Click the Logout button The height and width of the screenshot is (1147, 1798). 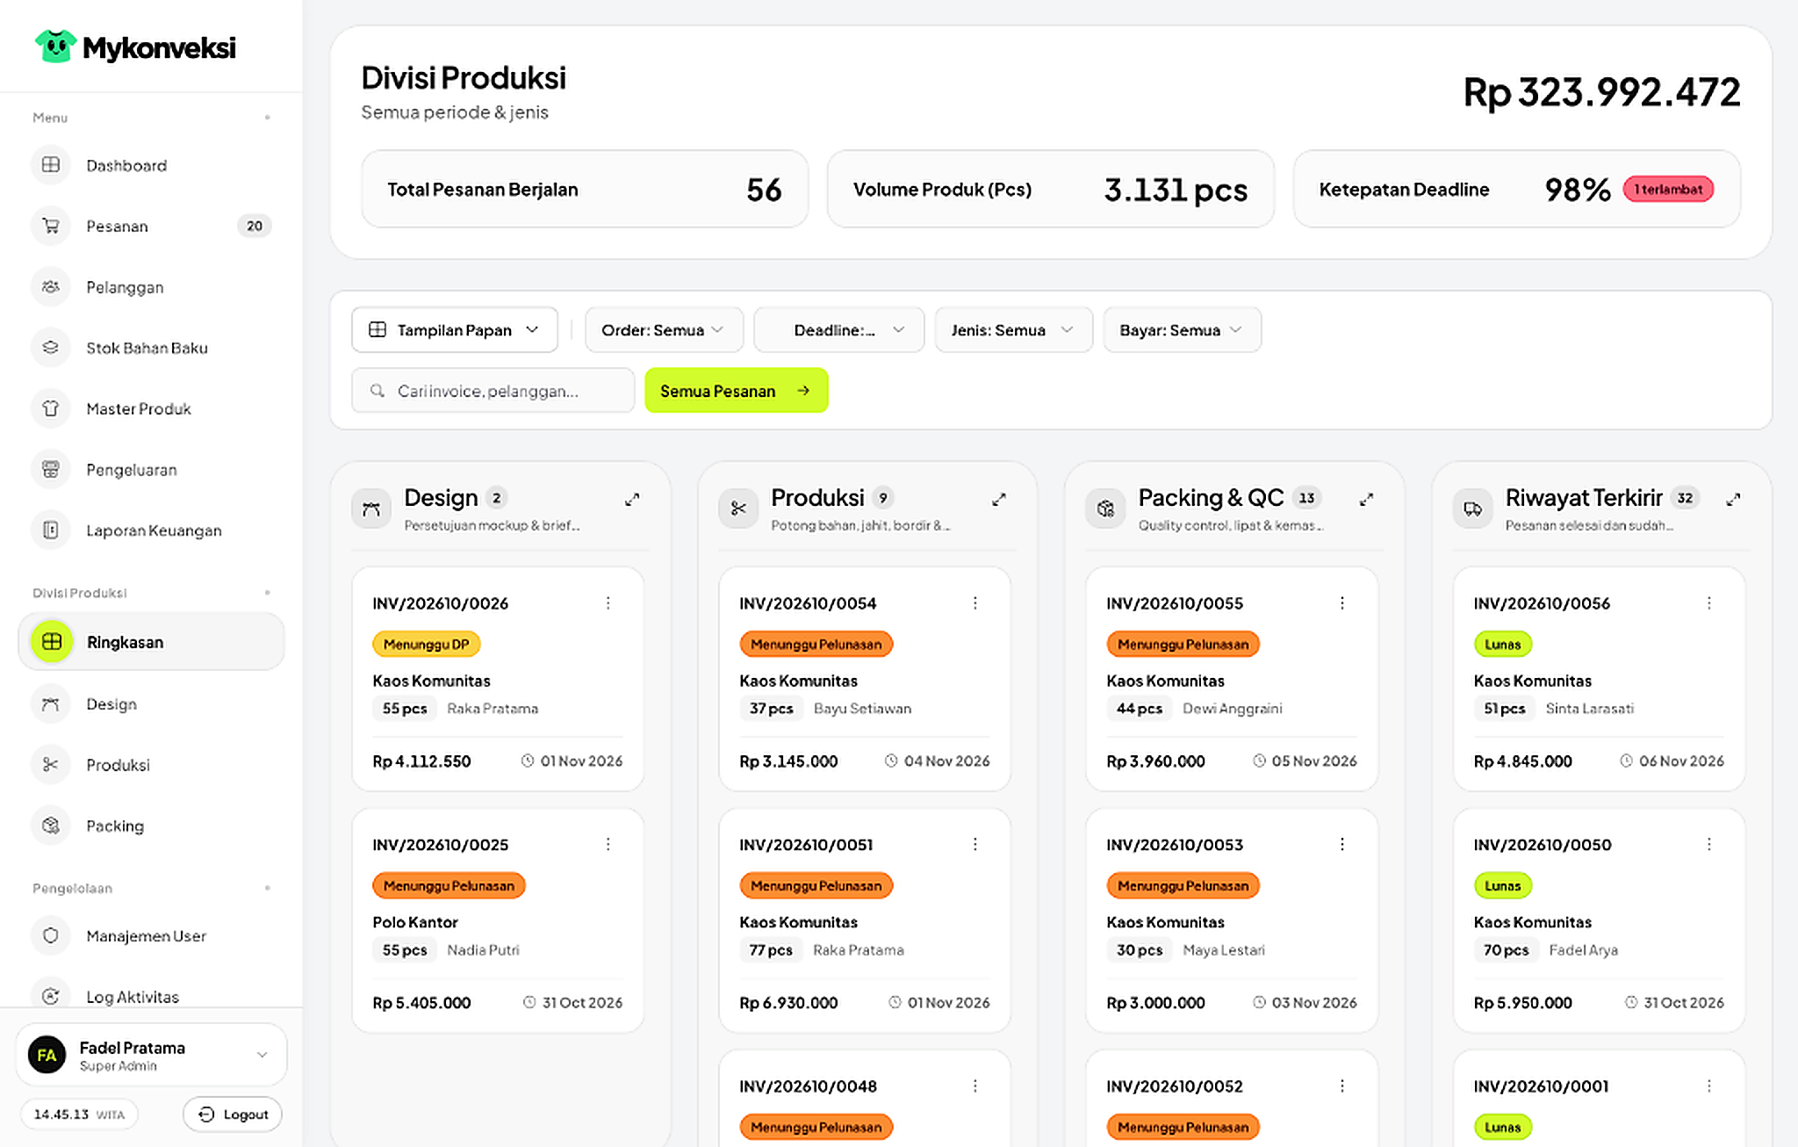click(x=233, y=1115)
